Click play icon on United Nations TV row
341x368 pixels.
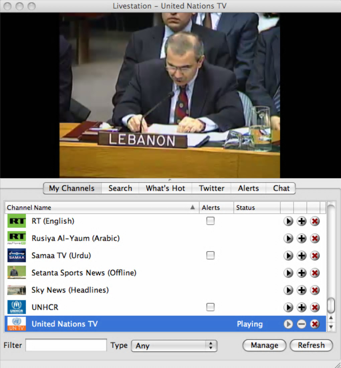[288, 324]
